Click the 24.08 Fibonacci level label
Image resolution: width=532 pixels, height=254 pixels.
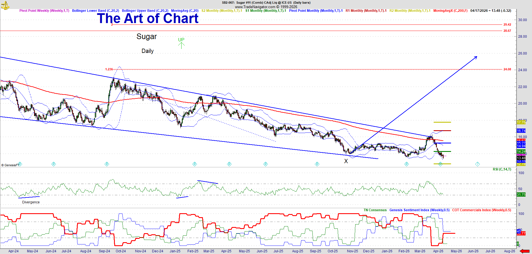pyautogui.click(x=507, y=69)
